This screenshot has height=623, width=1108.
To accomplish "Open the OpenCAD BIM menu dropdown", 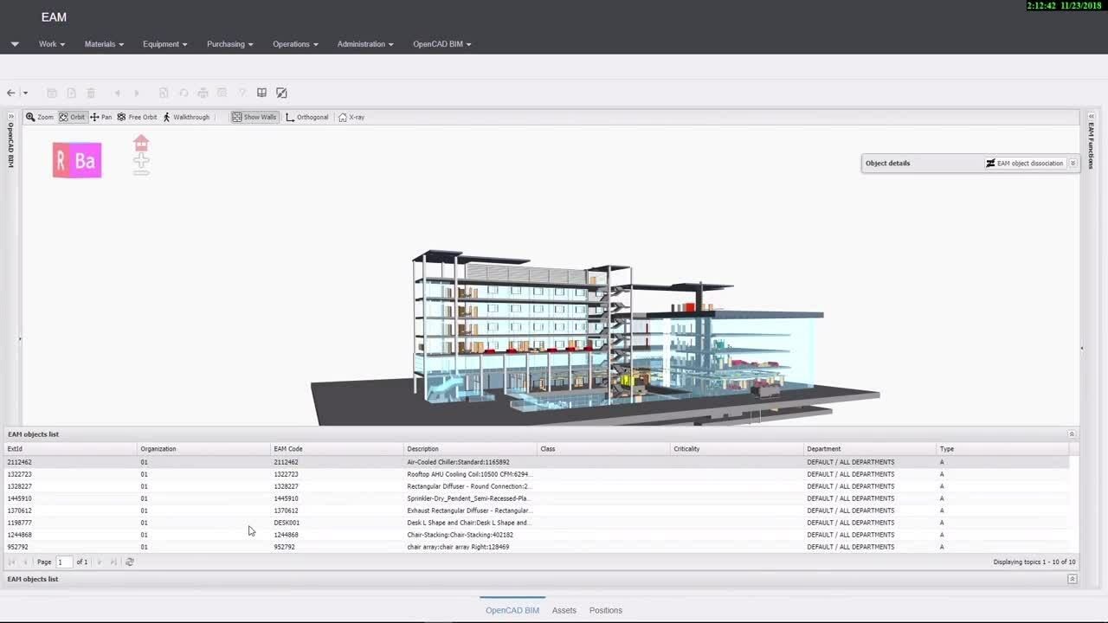I will 442,44.
